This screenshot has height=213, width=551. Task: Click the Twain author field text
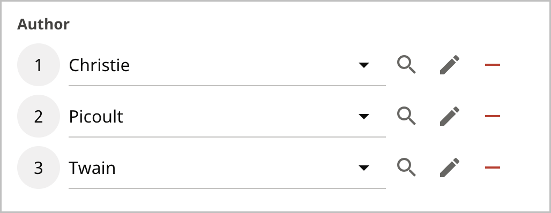coord(92,168)
